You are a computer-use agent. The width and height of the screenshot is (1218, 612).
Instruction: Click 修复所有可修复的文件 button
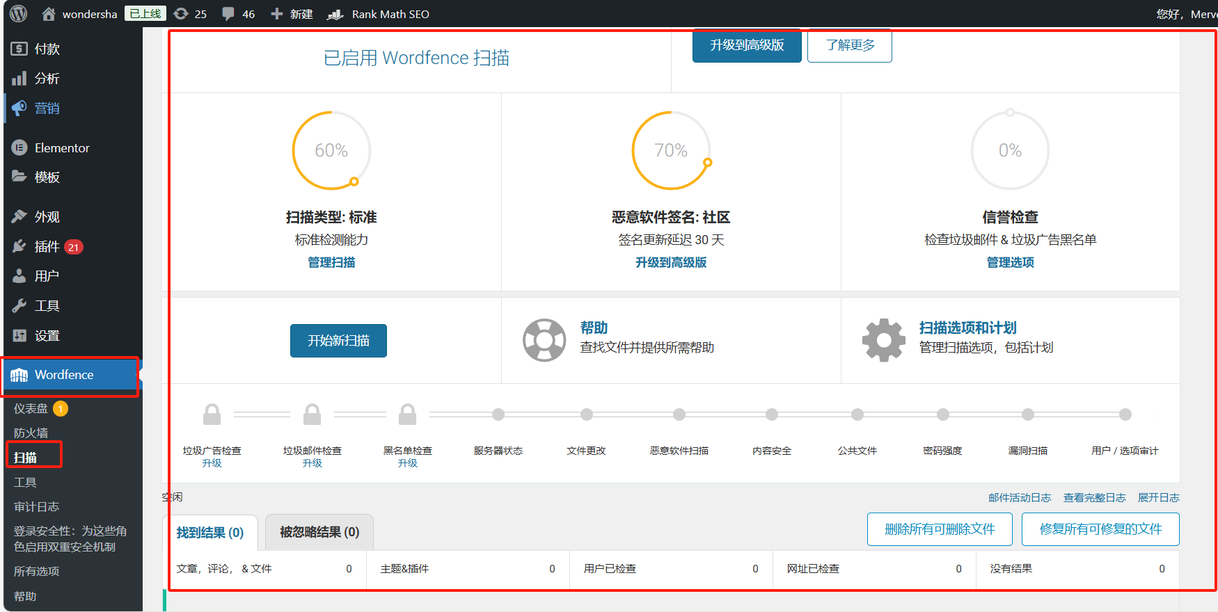tap(1100, 529)
